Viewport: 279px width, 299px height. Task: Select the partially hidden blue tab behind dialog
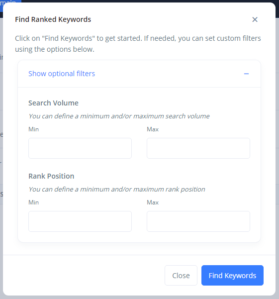10,1
